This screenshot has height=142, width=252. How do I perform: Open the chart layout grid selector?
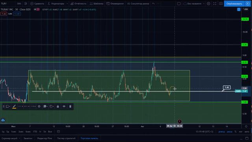[x=179, y=4]
